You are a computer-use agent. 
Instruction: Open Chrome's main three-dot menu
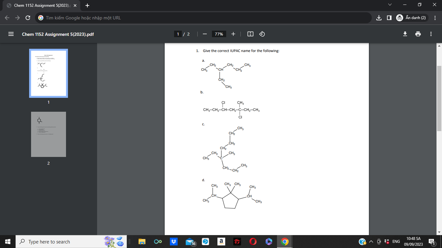click(x=435, y=18)
